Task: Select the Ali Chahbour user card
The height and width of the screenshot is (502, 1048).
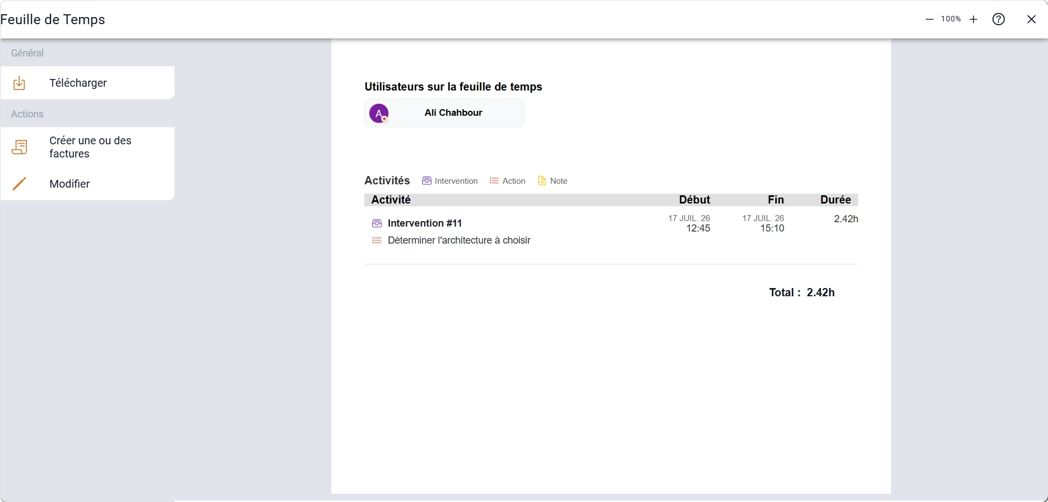Action: (444, 113)
